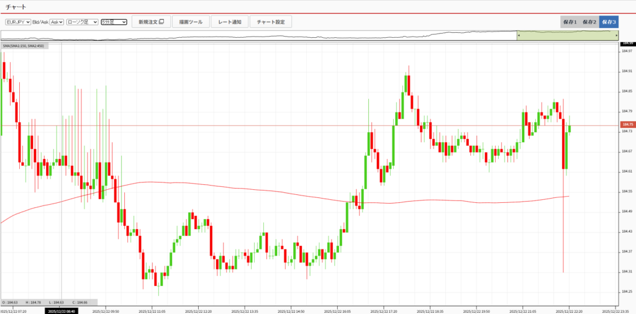The height and width of the screenshot is (314, 636).
Task: Click the red 184.75 current price tag
Action: pyautogui.click(x=627, y=125)
